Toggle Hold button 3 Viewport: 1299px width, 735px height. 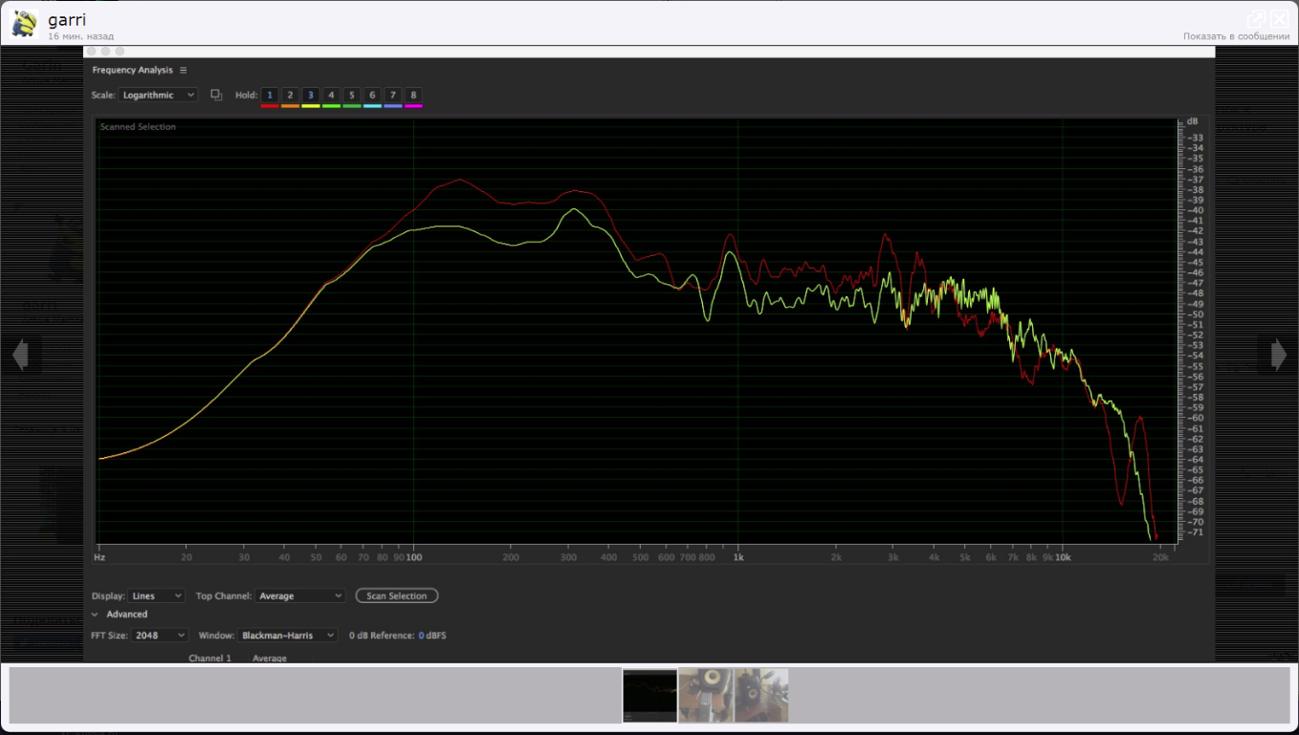[311, 95]
